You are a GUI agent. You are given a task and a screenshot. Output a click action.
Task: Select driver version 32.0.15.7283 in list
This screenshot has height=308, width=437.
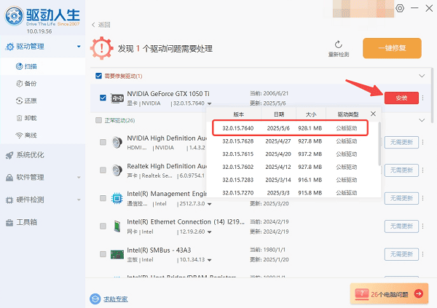tap(292, 180)
